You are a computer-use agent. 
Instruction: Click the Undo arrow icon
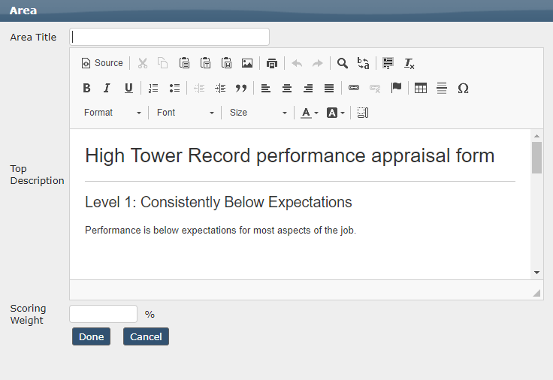pyautogui.click(x=297, y=63)
